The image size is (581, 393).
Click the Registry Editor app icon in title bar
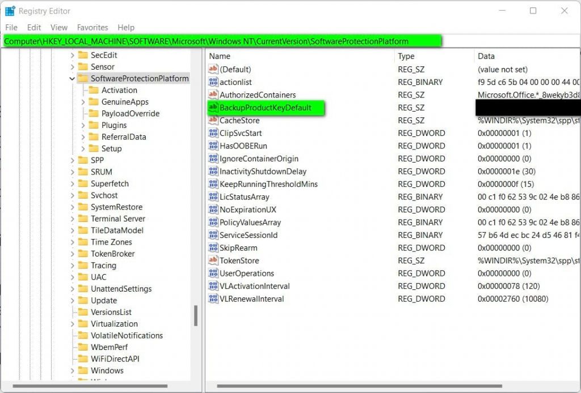(10, 11)
